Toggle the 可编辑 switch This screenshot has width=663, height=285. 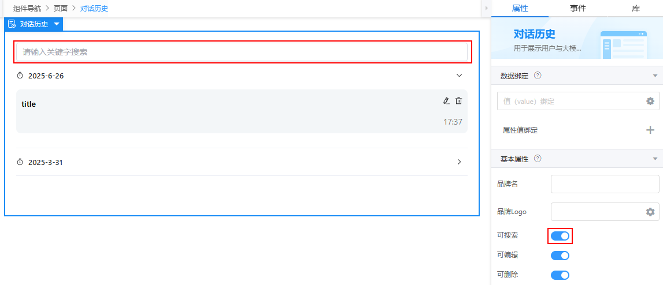[x=560, y=256]
